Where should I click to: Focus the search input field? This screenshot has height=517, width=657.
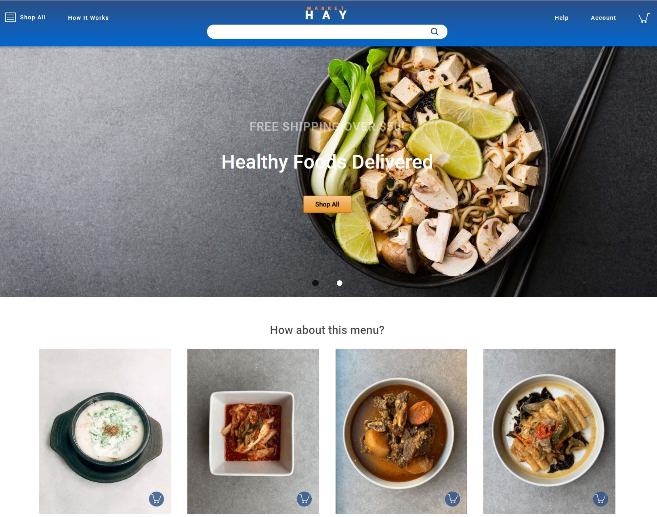319,32
